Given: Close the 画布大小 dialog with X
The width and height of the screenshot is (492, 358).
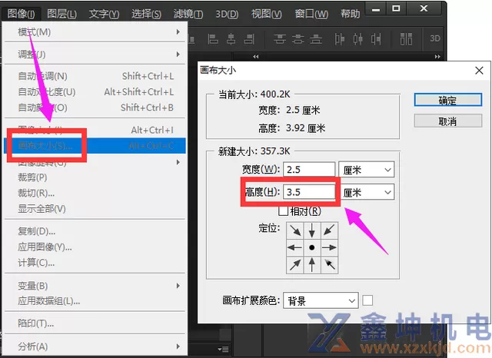Looking at the screenshot, I should tap(479, 71).
